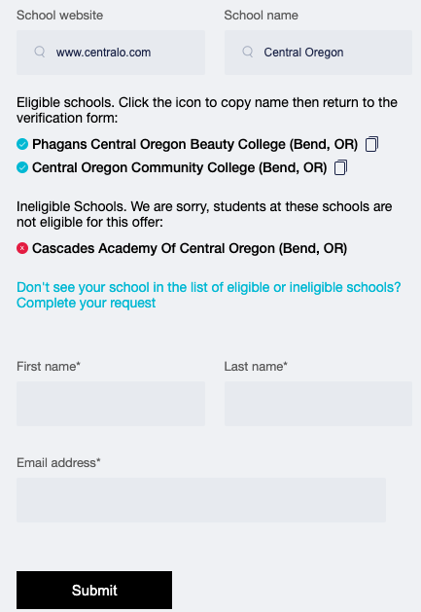Click blue checkmark beside Phagans Beauty College
The height and width of the screenshot is (612, 421).
click(x=22, y=144)
